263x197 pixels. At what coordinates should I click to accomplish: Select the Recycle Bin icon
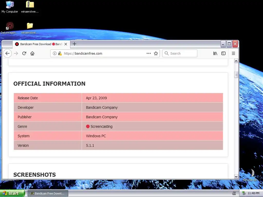point(250,175)
